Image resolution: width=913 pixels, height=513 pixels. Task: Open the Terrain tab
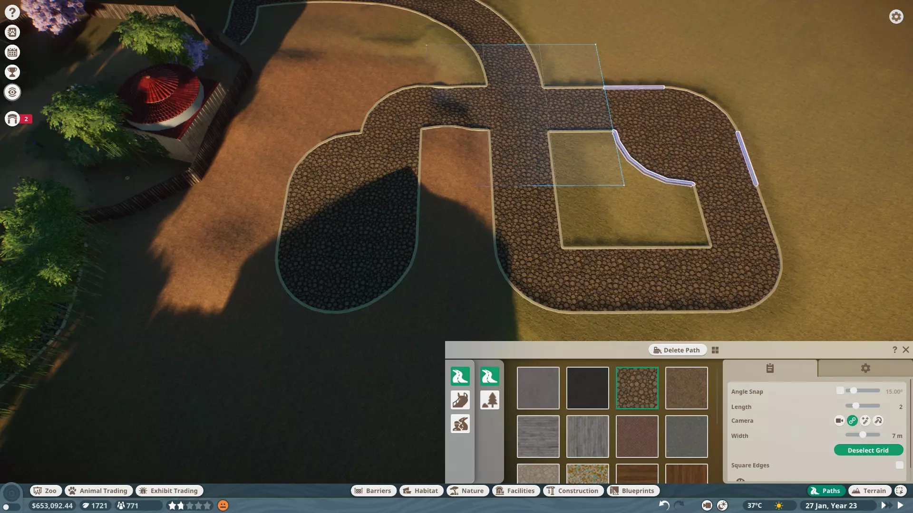pyautogui.click(x=869, y=491)
